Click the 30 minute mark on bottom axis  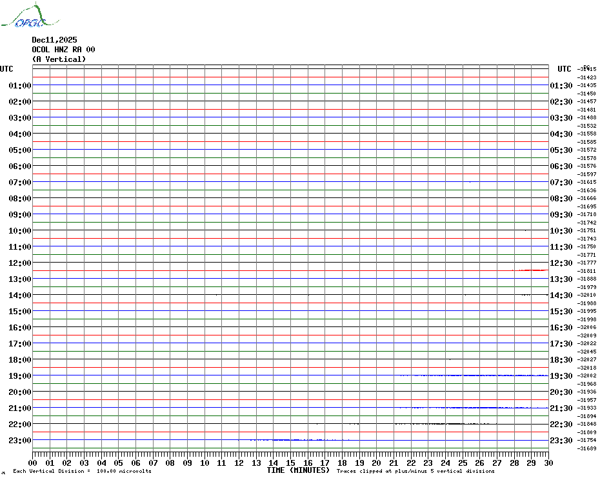(548, 463)
